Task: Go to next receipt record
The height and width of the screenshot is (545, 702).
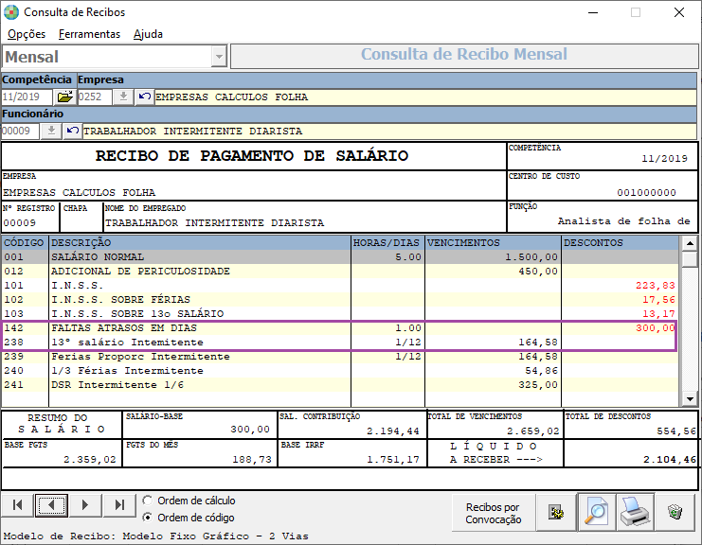Action: click(85, 505)
